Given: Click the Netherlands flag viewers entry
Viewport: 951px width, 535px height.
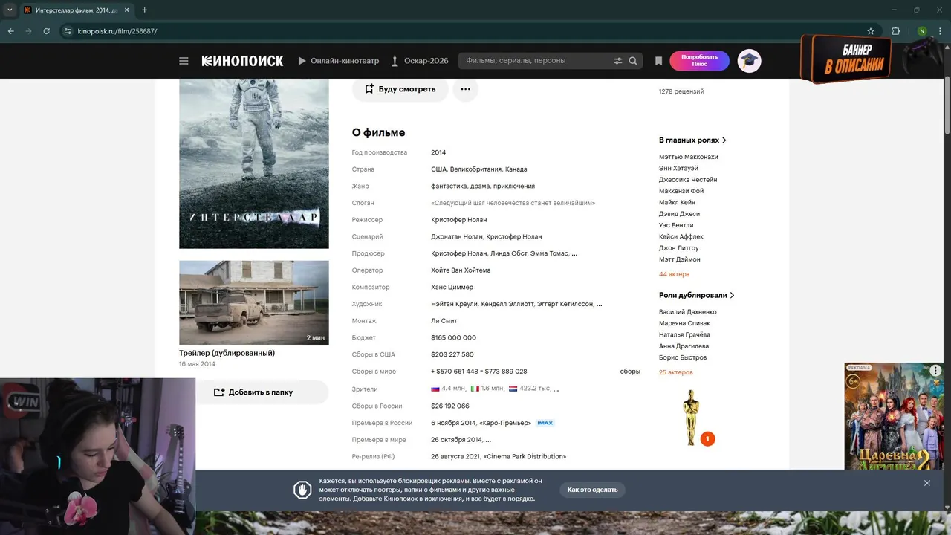Looking at the screenshot, I should point(528,389).
